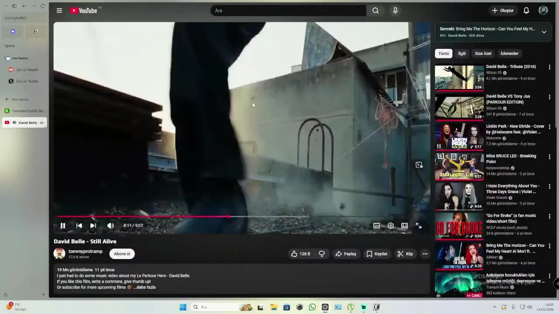Expand the Sonraki up-next queue chevron
The width and height of the screenshot is (559, 314).
click(544, 32)
